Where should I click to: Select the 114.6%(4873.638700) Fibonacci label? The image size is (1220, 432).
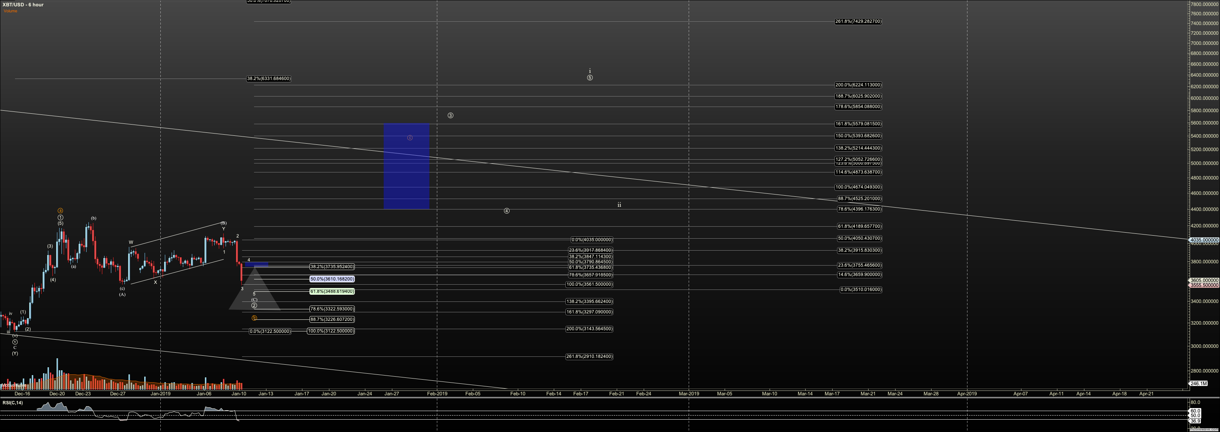[858, 172]
